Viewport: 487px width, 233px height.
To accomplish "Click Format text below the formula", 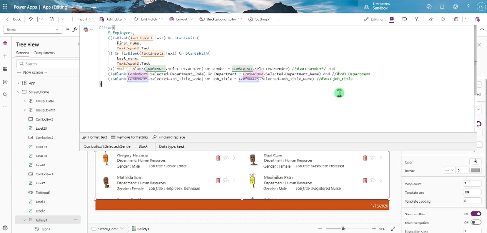I will click(x=95, y=137).
